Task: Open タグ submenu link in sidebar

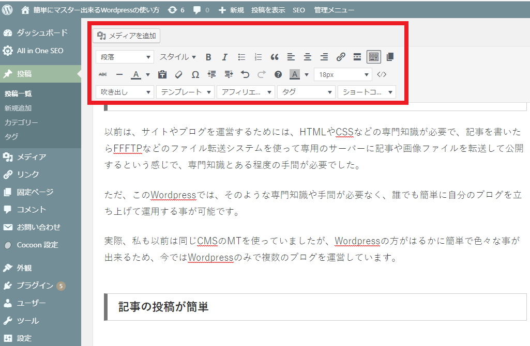Action: coord(11,137)
